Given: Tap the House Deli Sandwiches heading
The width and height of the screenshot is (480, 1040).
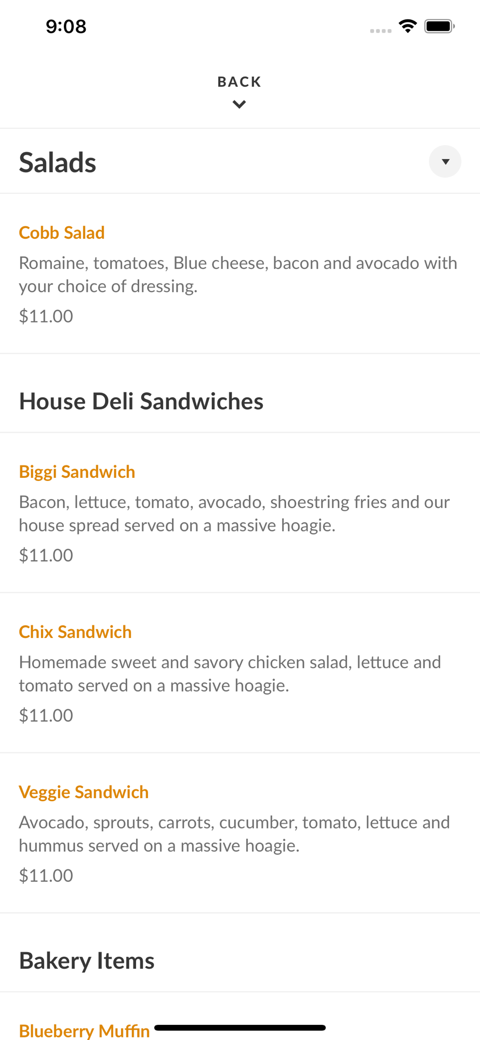Looking at the screenshot, I should click(141, 401).
